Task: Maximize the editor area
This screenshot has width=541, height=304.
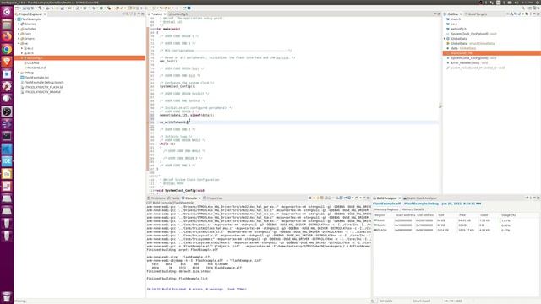Action: tap(439, 14)
